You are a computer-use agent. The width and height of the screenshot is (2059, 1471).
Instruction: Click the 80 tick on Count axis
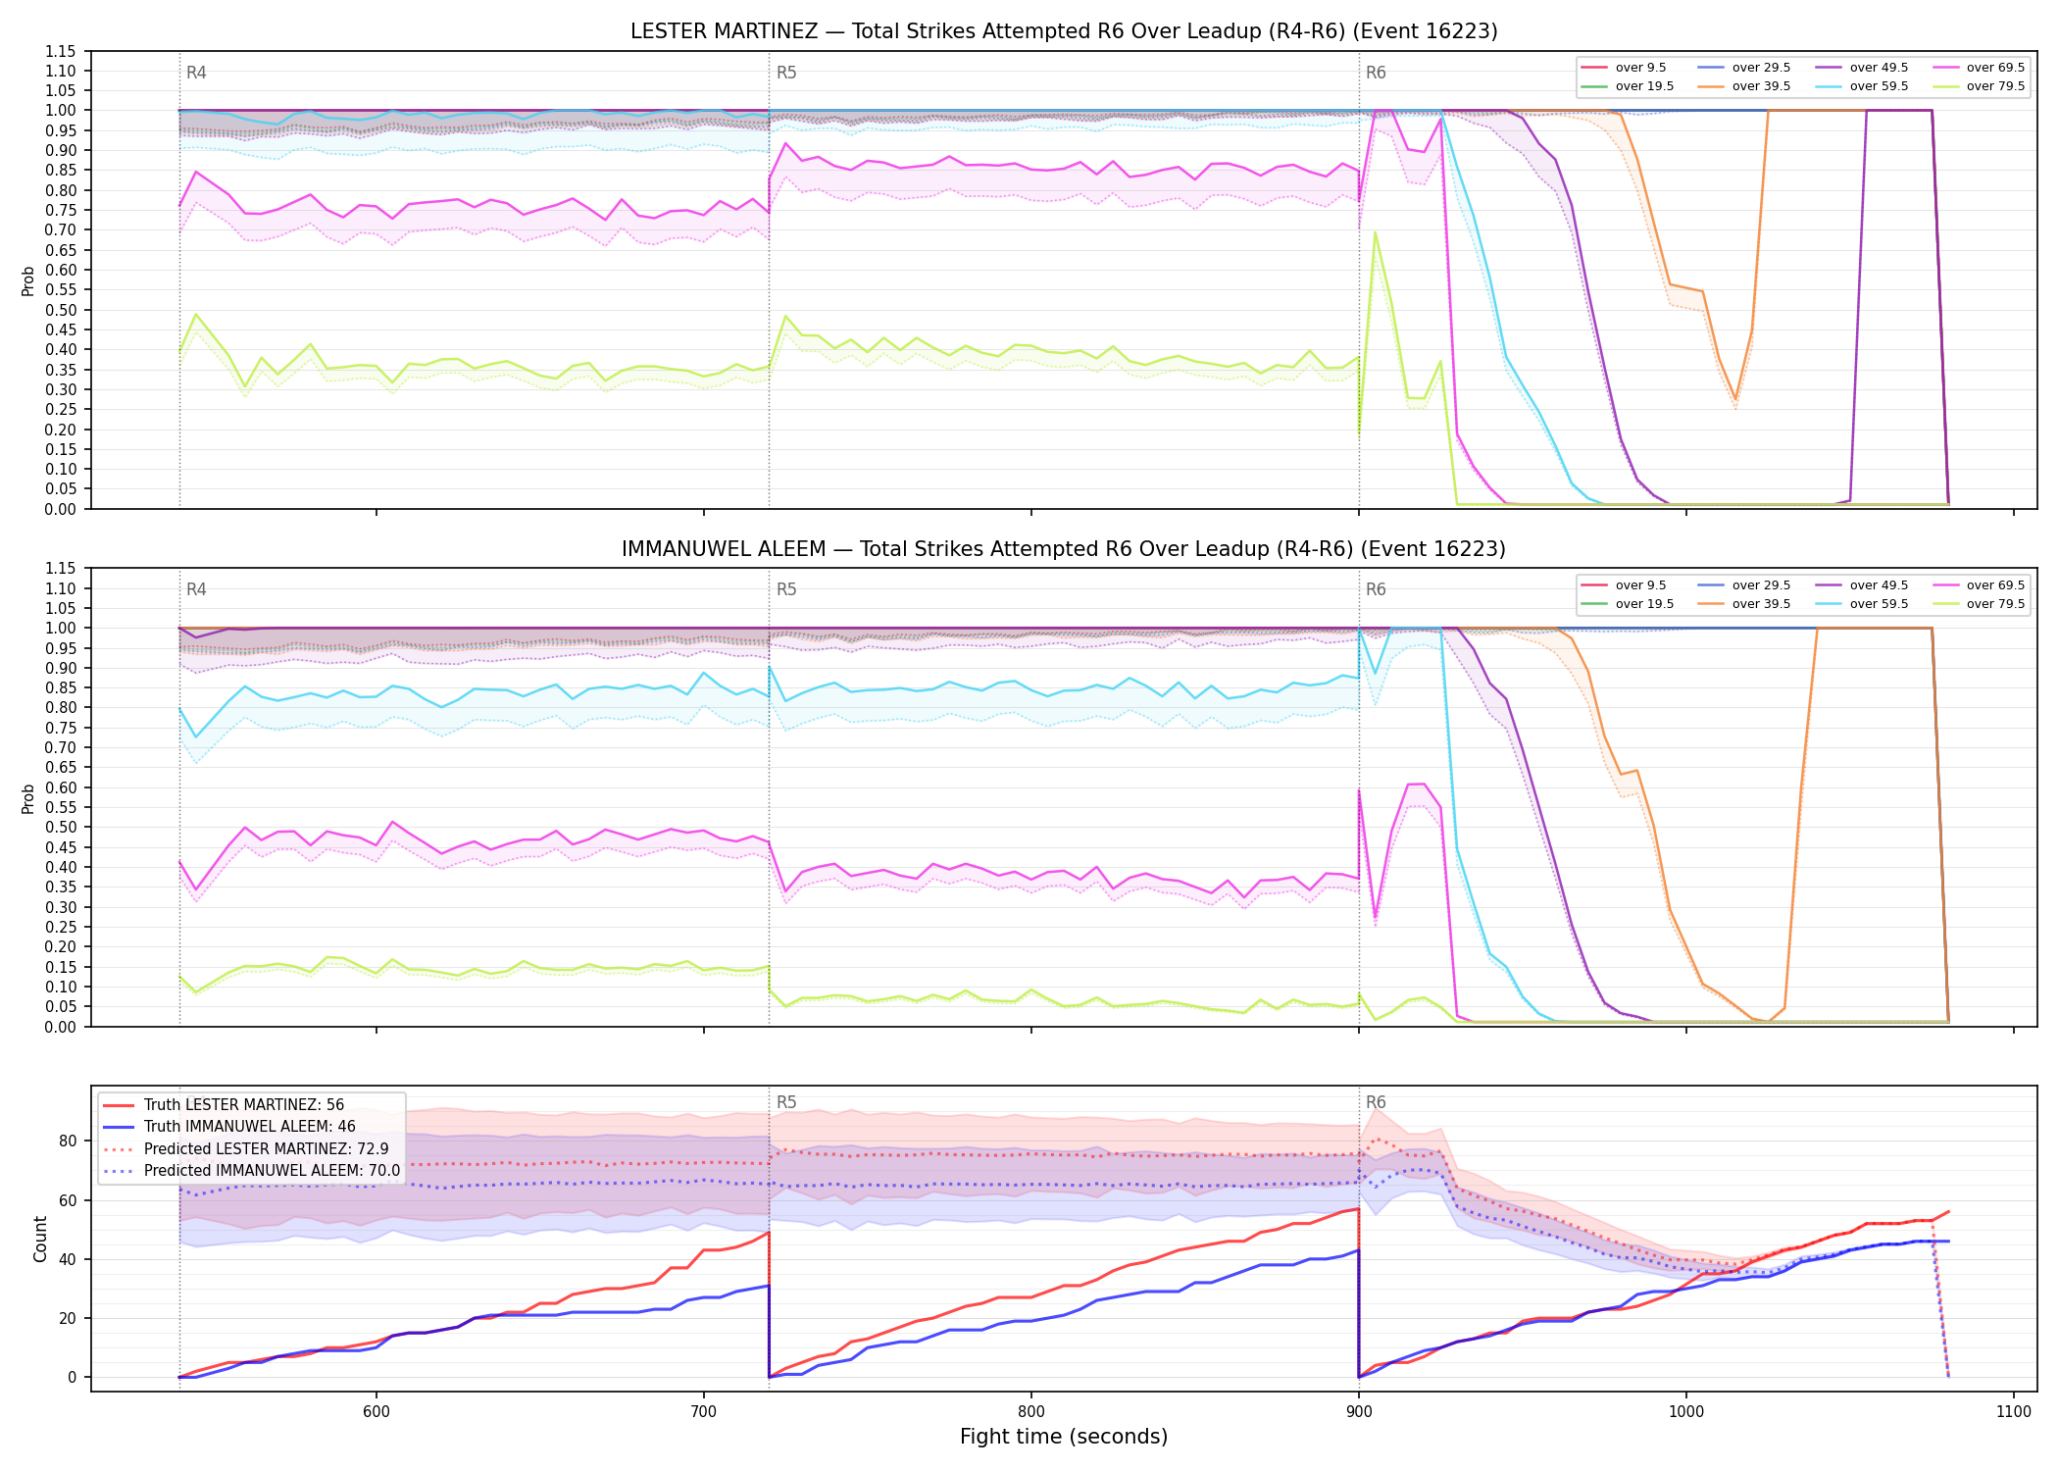point(68,1141)
